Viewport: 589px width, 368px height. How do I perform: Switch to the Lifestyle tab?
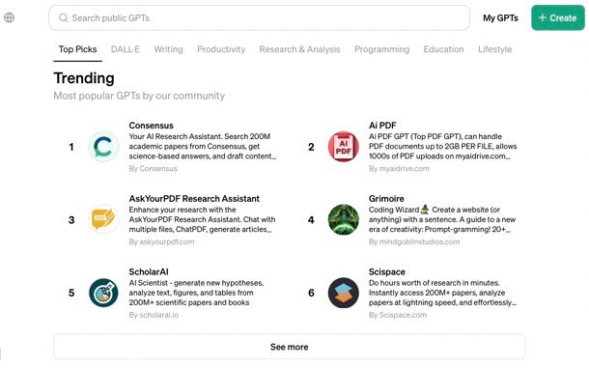pos(494,49)
